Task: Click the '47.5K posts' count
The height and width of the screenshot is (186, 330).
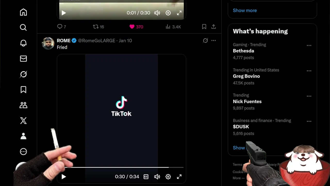Action: [x=243, y=83]
